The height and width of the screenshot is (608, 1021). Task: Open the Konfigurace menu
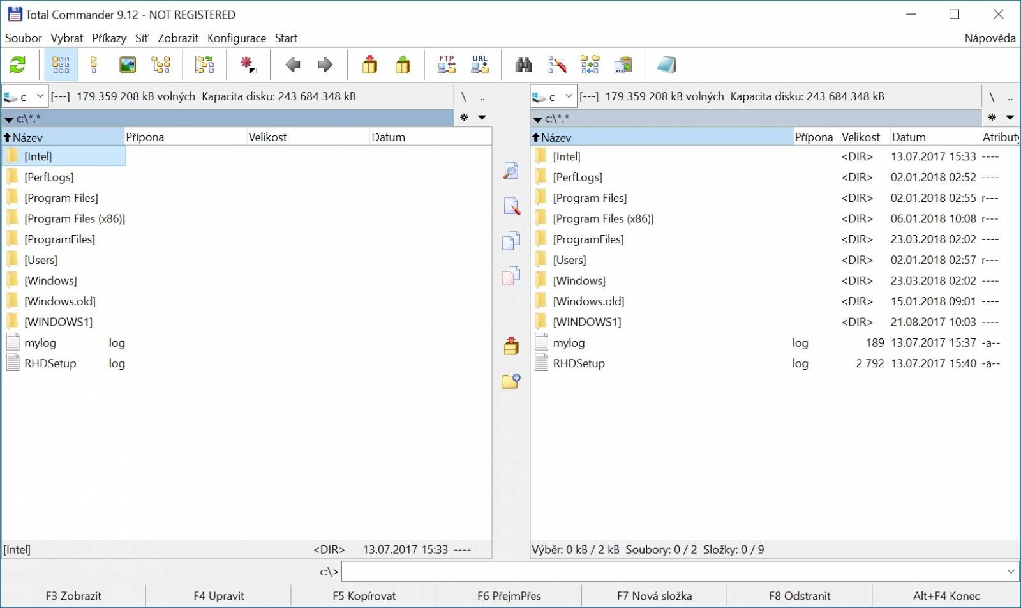pyautogui.click(x=237, y=38)
